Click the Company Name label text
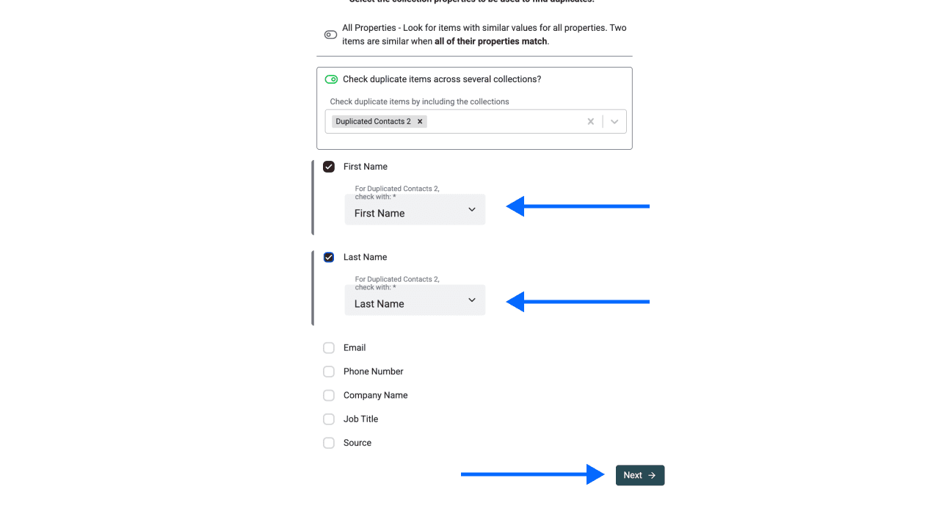This screenshot has height=514, width=944. coord(375,395)
